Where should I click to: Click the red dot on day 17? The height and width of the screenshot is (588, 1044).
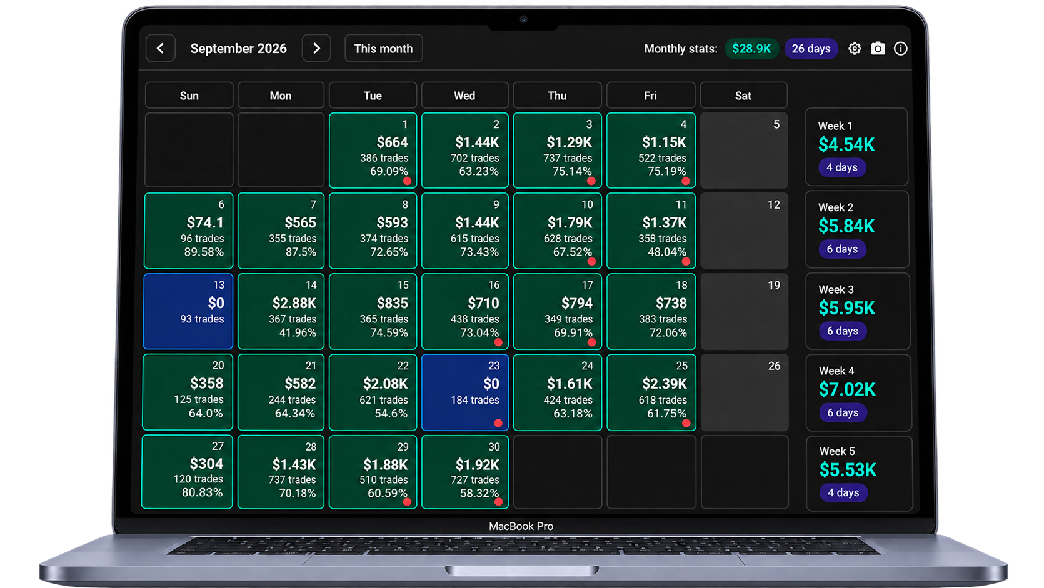(591, 342)
